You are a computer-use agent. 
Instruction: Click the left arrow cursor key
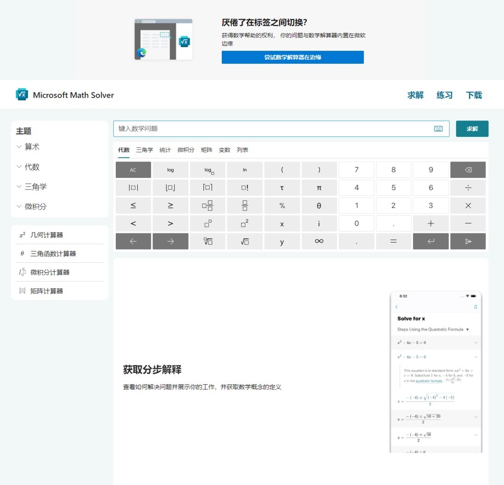(x=133, y=241)
